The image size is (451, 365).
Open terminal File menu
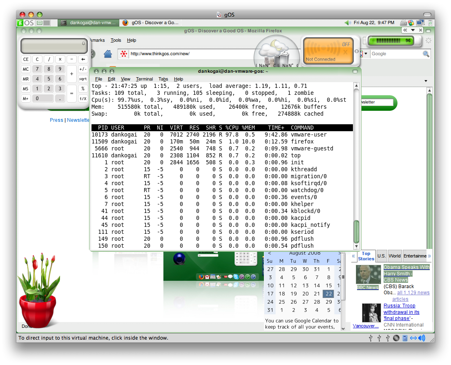click(x=99, y=79)
